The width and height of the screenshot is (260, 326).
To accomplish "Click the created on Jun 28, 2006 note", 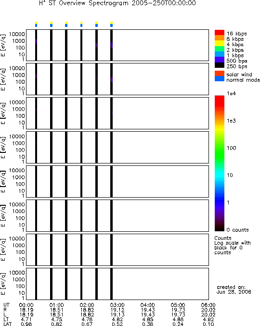I will [234, 289].
